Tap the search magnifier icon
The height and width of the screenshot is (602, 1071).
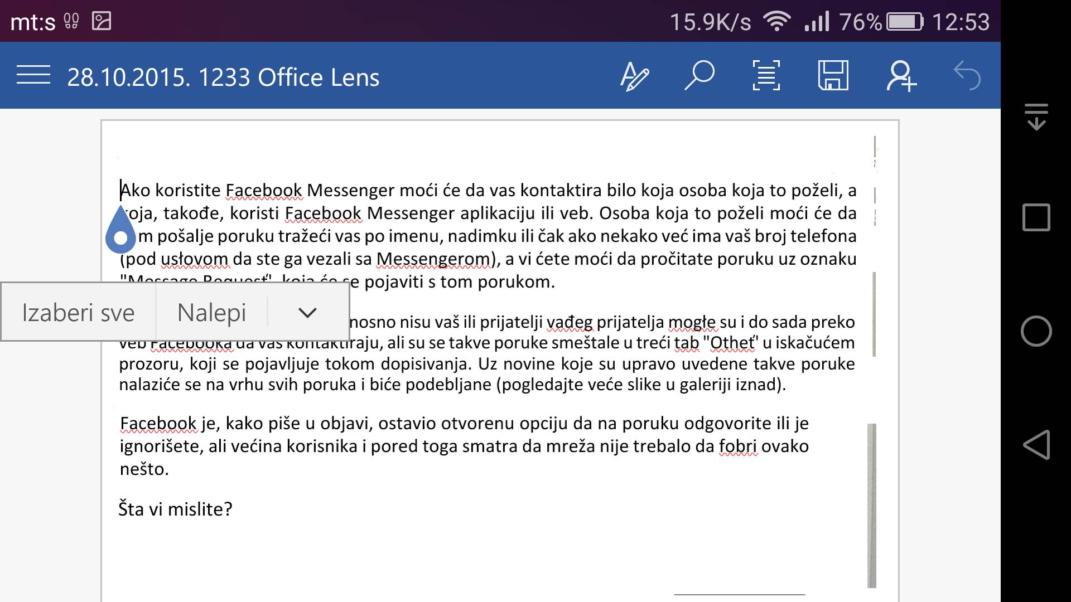click(699, 76)
